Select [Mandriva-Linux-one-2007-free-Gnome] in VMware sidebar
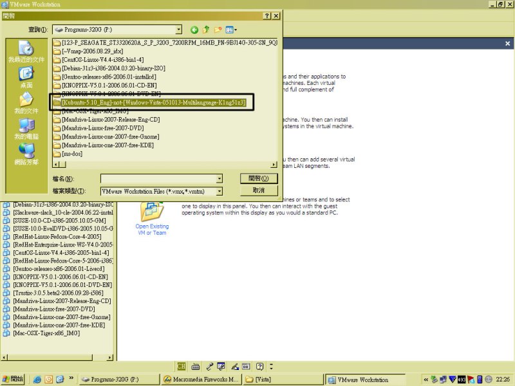515x386 pixels. tap(62, 317)
